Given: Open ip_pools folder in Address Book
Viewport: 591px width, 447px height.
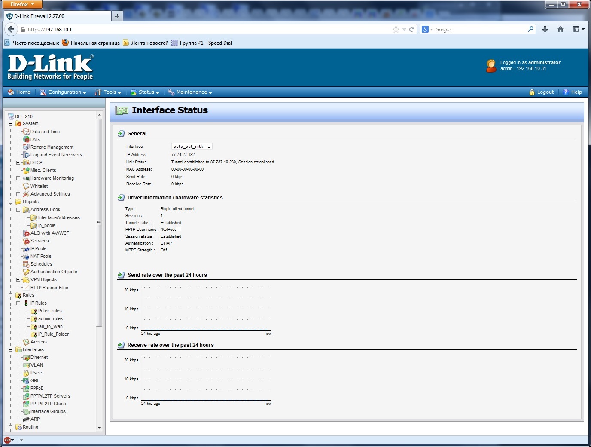Looking at the screenshot, I should pos(47,225).
